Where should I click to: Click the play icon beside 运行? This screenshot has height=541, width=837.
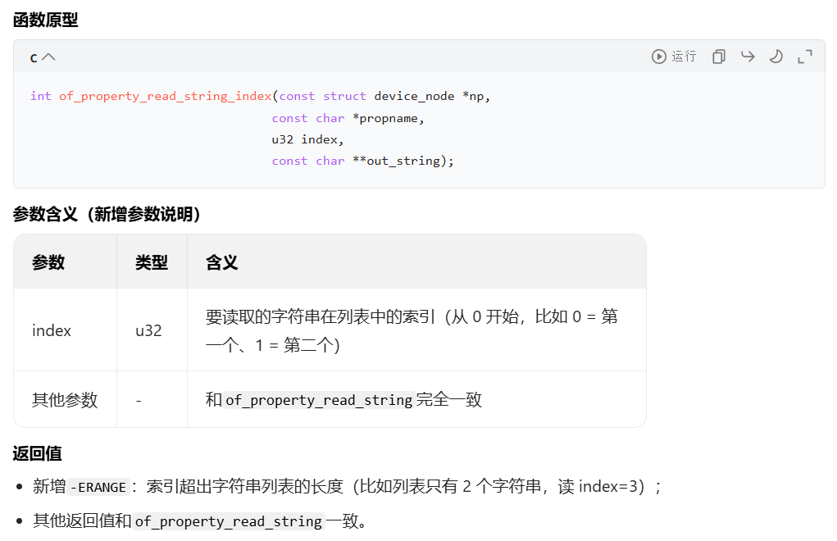(658, 56)
